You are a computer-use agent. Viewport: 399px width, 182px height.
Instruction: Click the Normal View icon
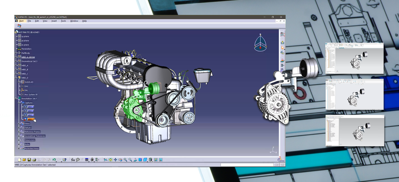pyautogui.click(x=135, y=160)
